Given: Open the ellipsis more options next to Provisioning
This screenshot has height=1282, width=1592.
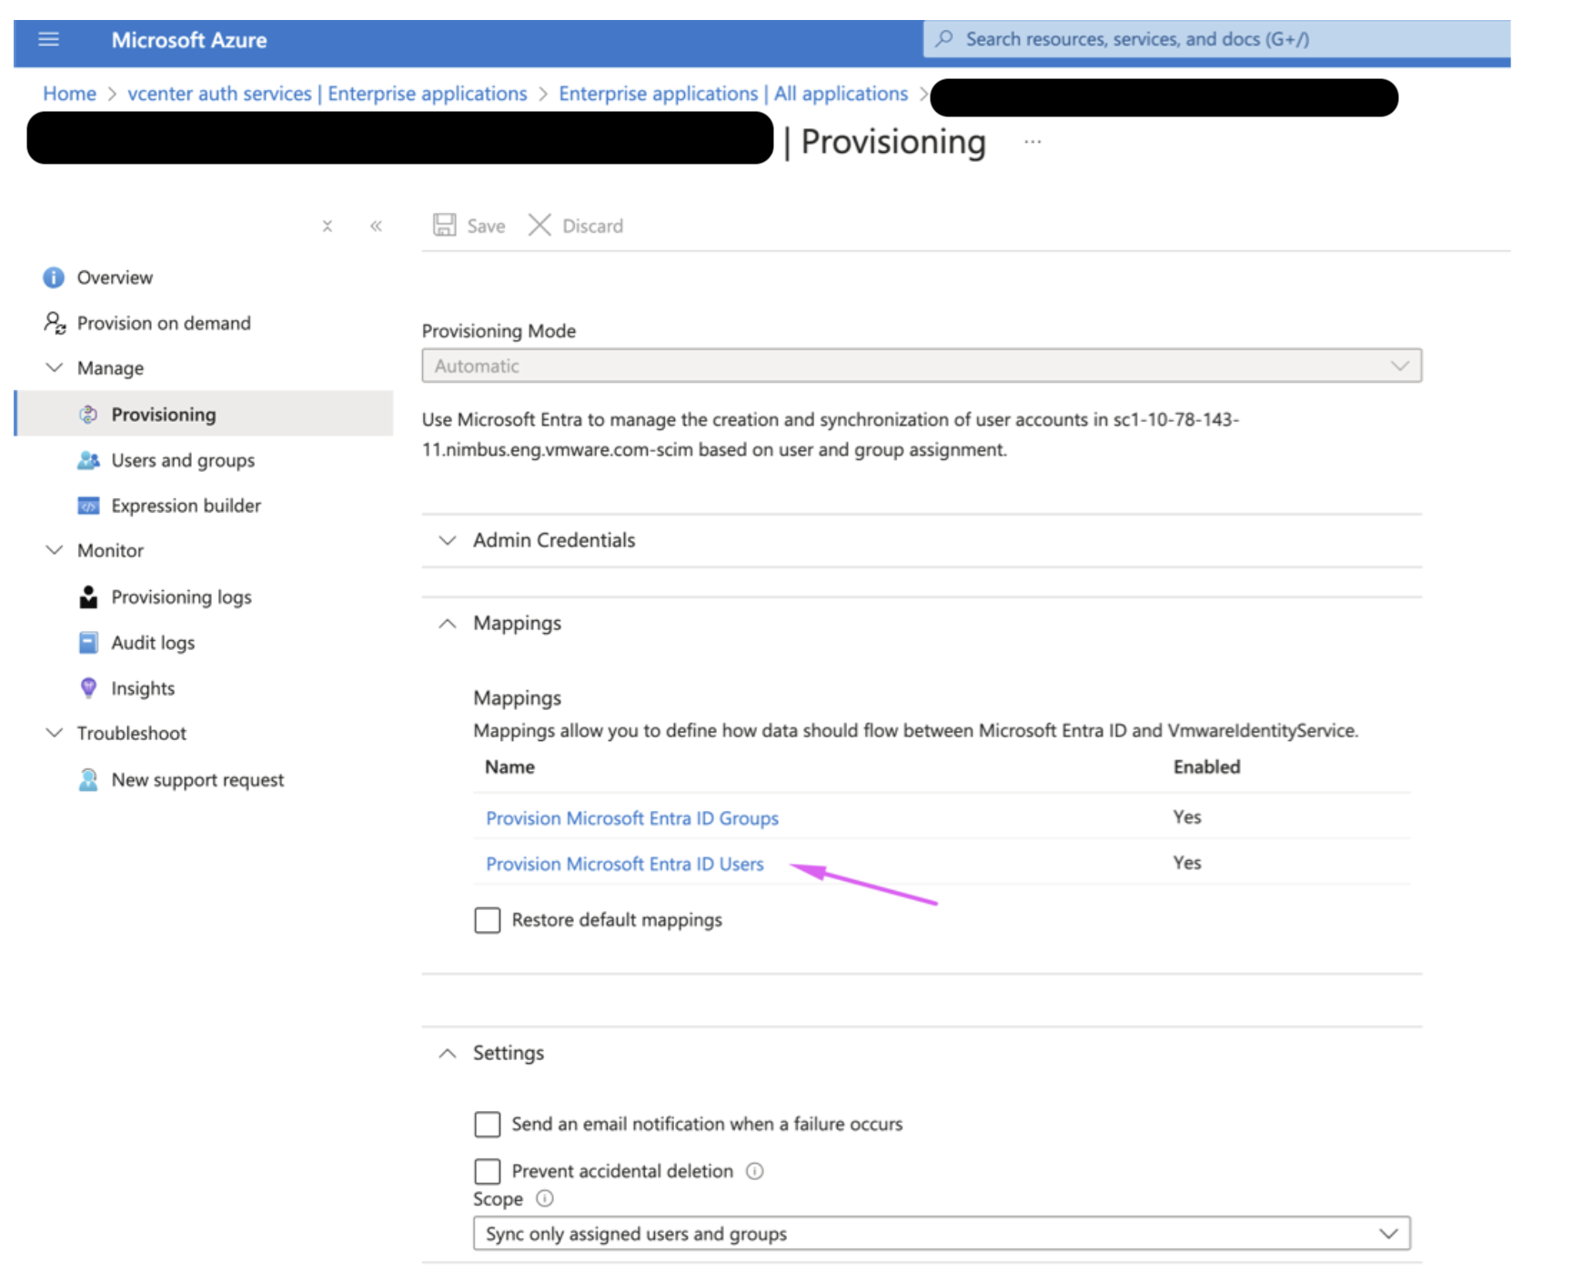Looking at the screenshot, I should click(x=1033, y=143).
